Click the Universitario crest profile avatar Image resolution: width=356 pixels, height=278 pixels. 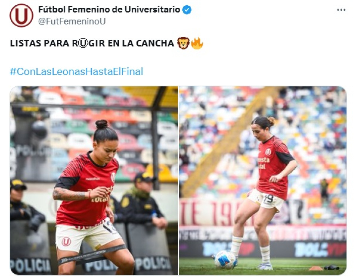(x=21, y=15)
